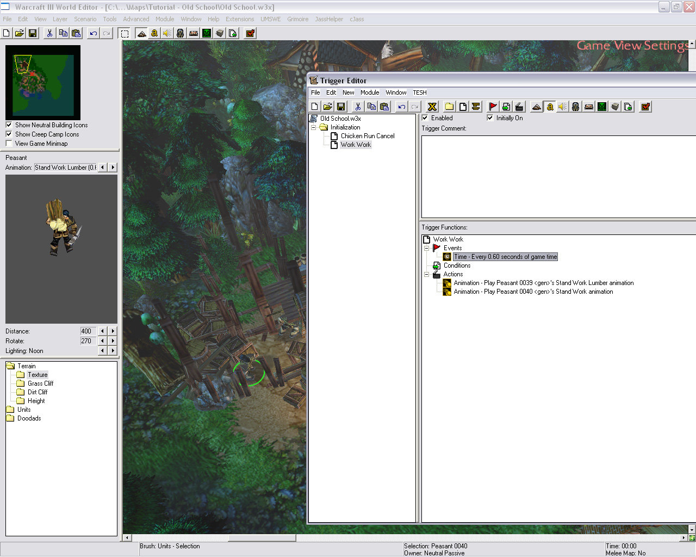
Task: Select the Grass Cliff folder
Action: 40,383
